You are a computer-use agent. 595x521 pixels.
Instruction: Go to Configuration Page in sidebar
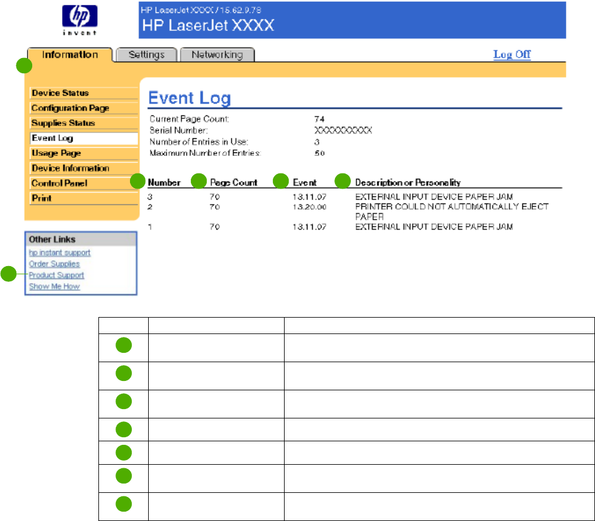[70, 108]
